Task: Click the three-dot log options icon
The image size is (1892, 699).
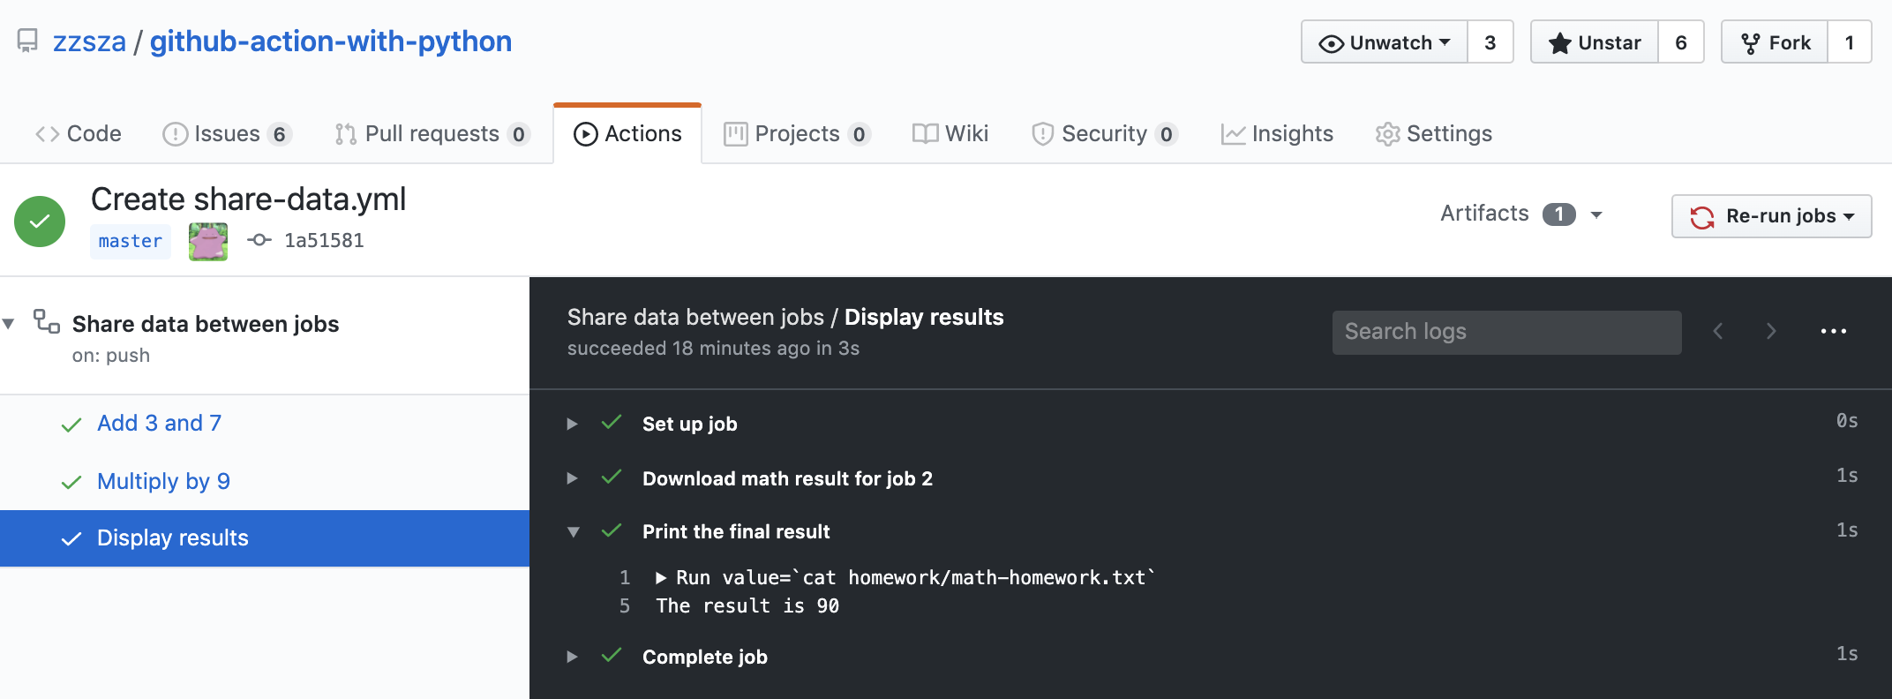Action: [x=1833, y=332]
